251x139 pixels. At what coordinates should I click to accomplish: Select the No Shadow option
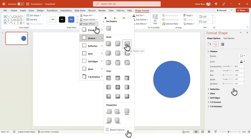tap(109, 28)
